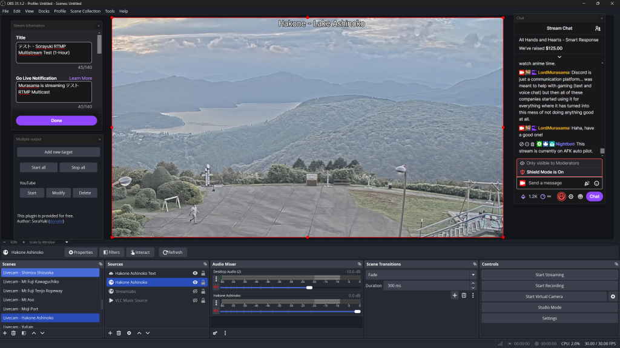Mute the Desktop Audio speaker icon
Screen dimensions: 620x348
[x=216, y=287]
